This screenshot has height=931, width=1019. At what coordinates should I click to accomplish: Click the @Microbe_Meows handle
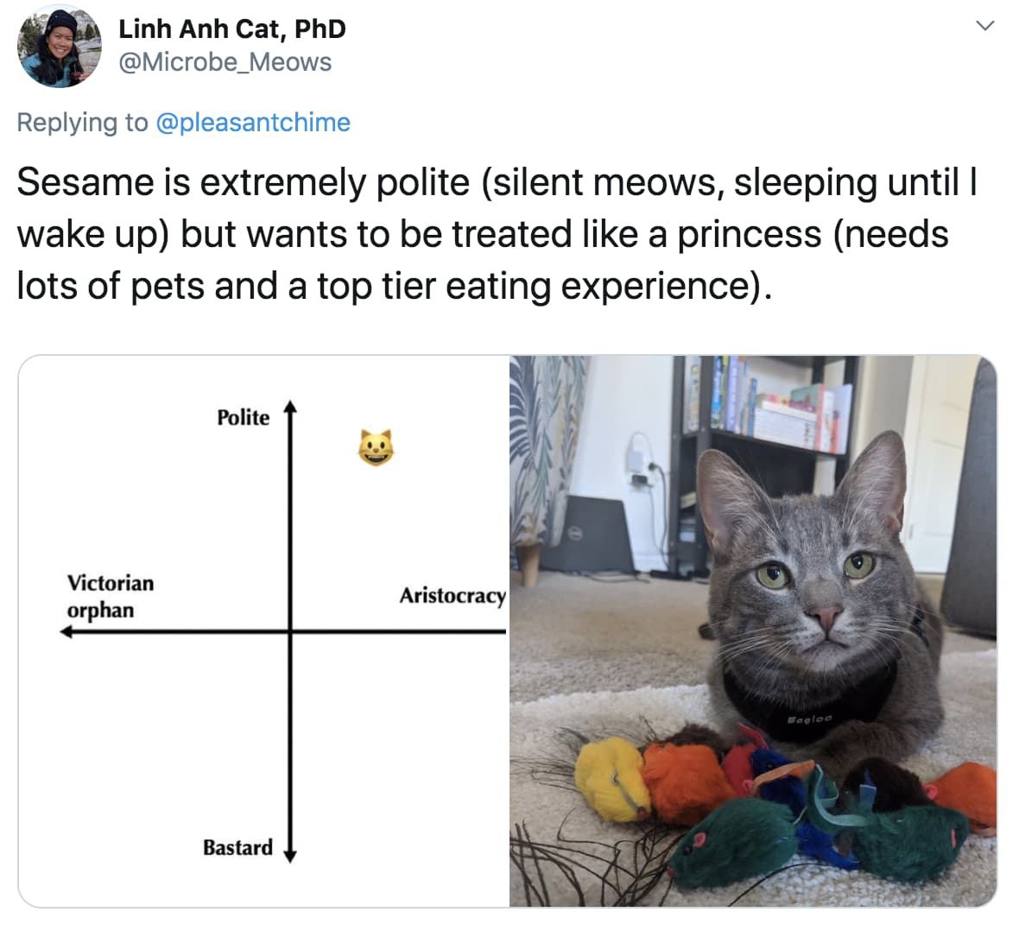224,61
